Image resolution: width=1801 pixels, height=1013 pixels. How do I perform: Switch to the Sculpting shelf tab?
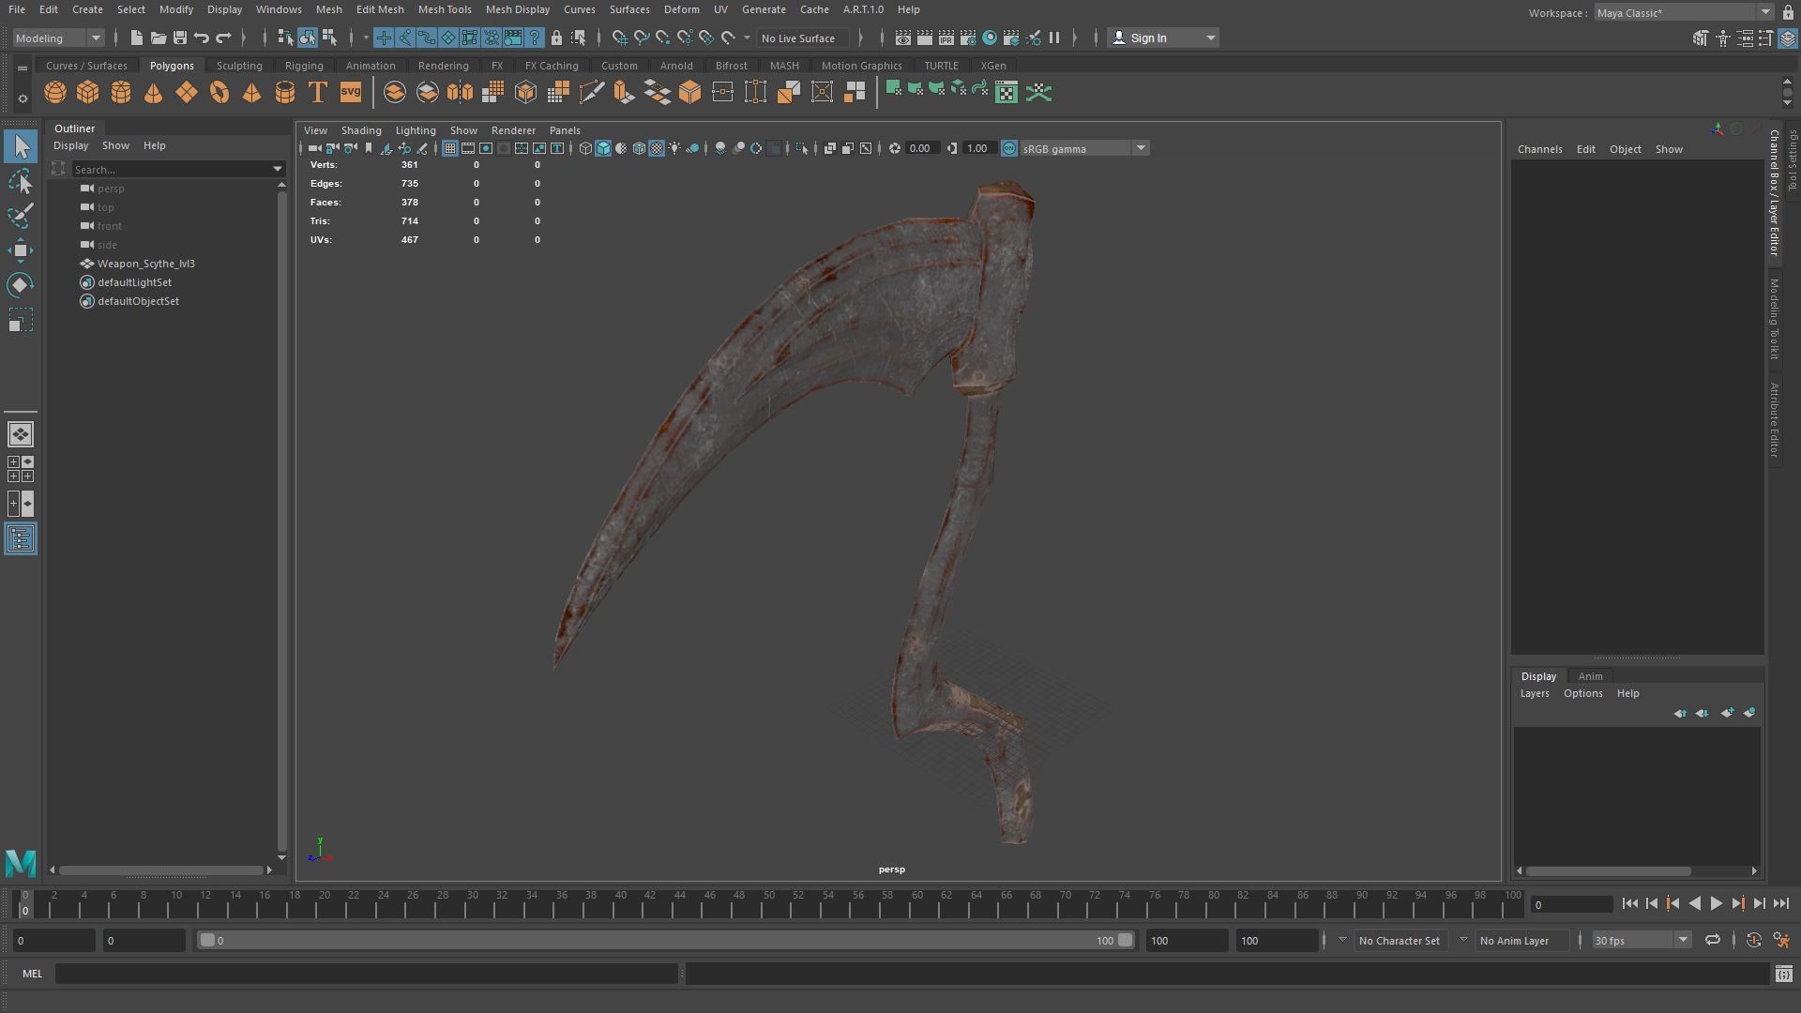click(239, 66)
